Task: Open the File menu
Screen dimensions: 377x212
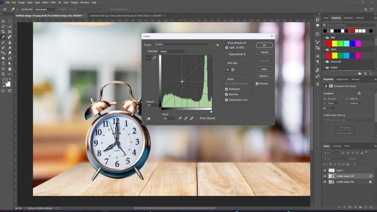Action: [x=8, y=2]
